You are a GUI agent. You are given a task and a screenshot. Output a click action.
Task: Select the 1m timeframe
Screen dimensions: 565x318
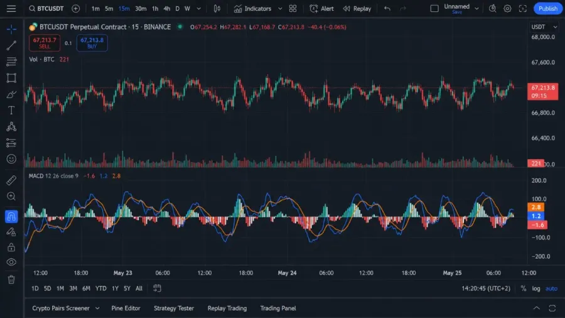[x=95, y=8]
